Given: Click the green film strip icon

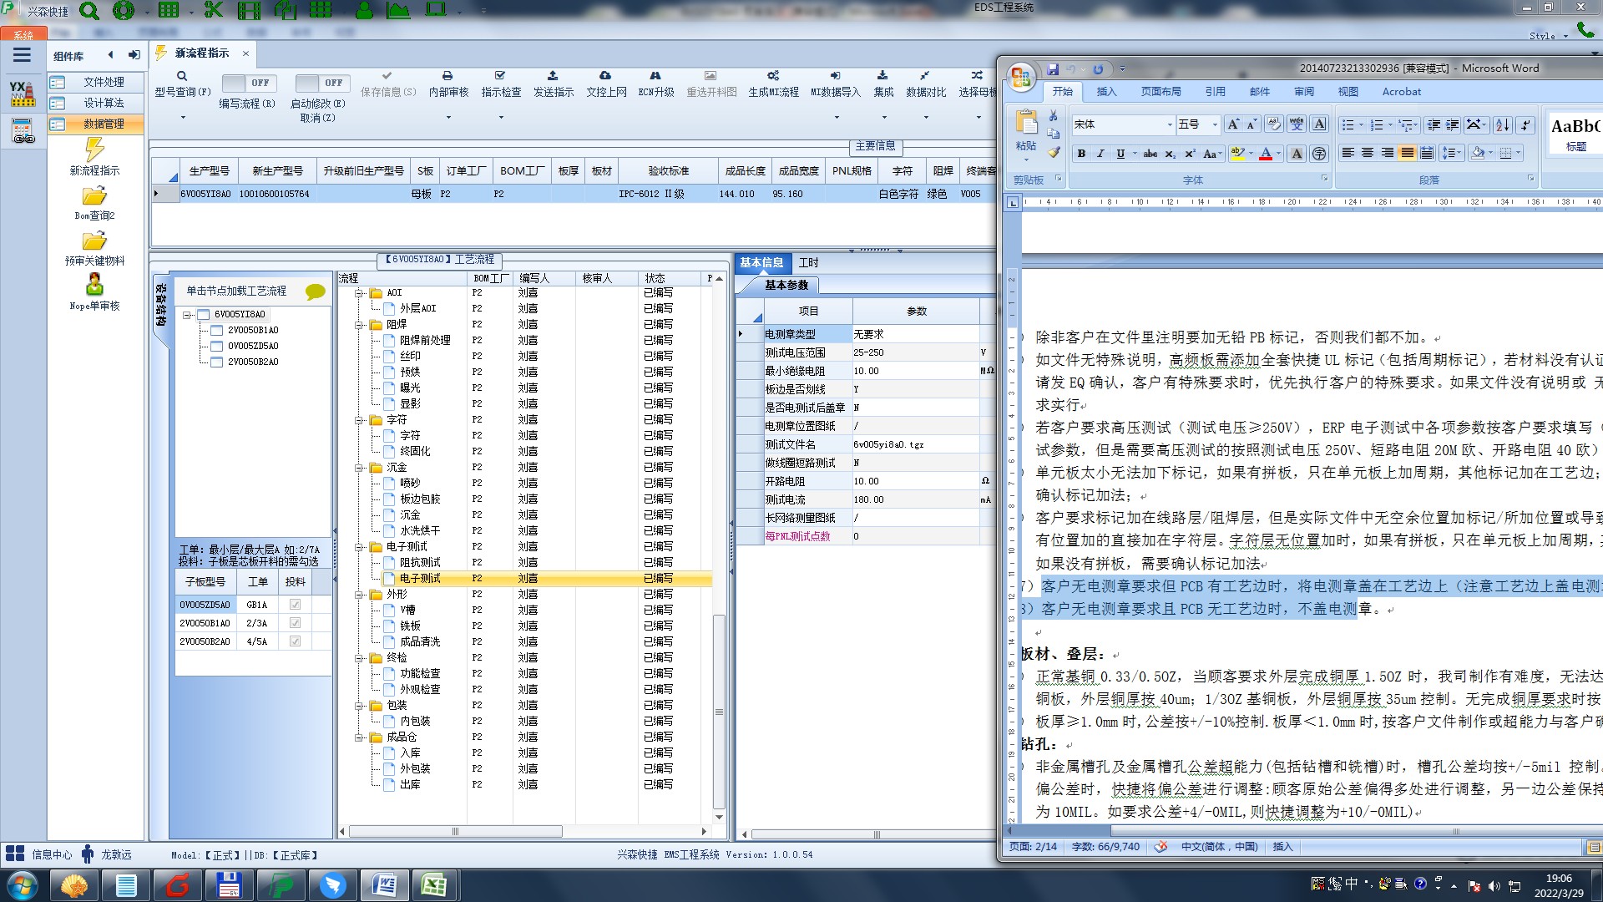Looking at the screenshot, I should pyautogui.click(x=248, y=10).
